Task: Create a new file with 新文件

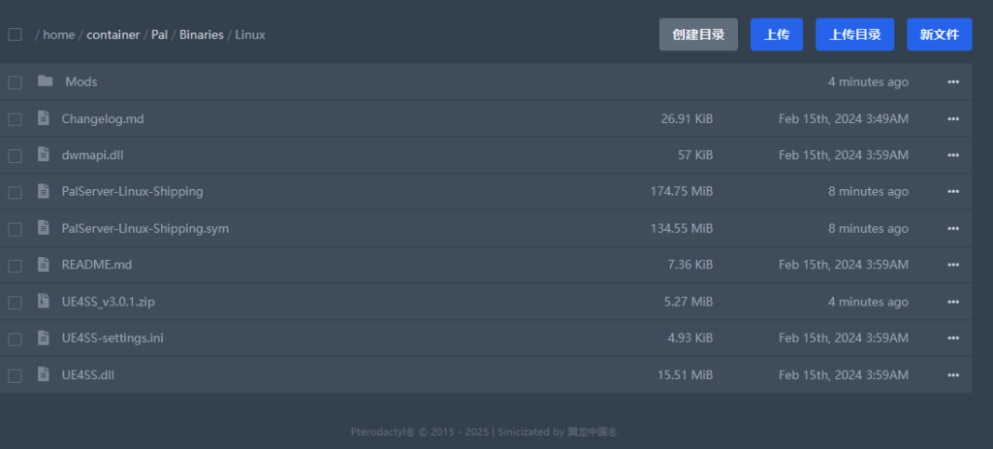Action: 939,35
